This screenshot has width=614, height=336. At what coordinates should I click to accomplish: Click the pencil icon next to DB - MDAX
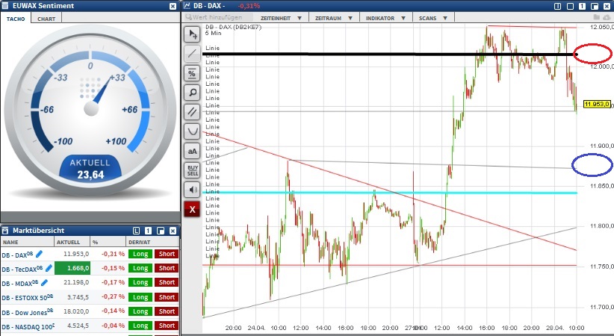44,282
